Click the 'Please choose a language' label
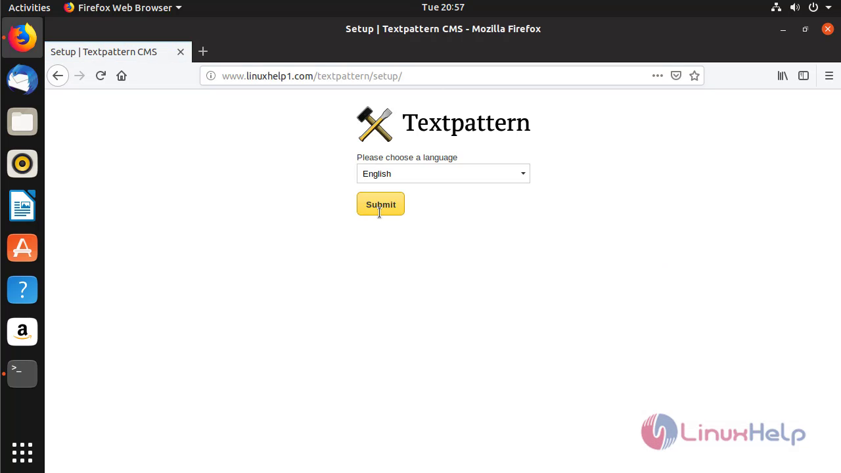Viewport: 841px width, 473px height. point(407,157)
